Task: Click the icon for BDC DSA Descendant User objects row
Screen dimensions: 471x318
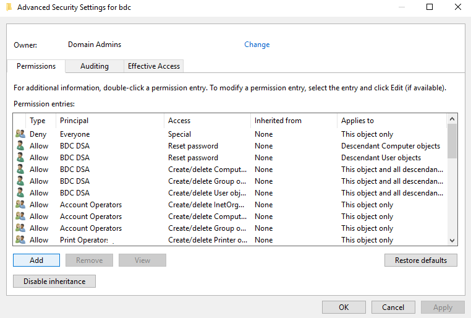Action: 20,158
